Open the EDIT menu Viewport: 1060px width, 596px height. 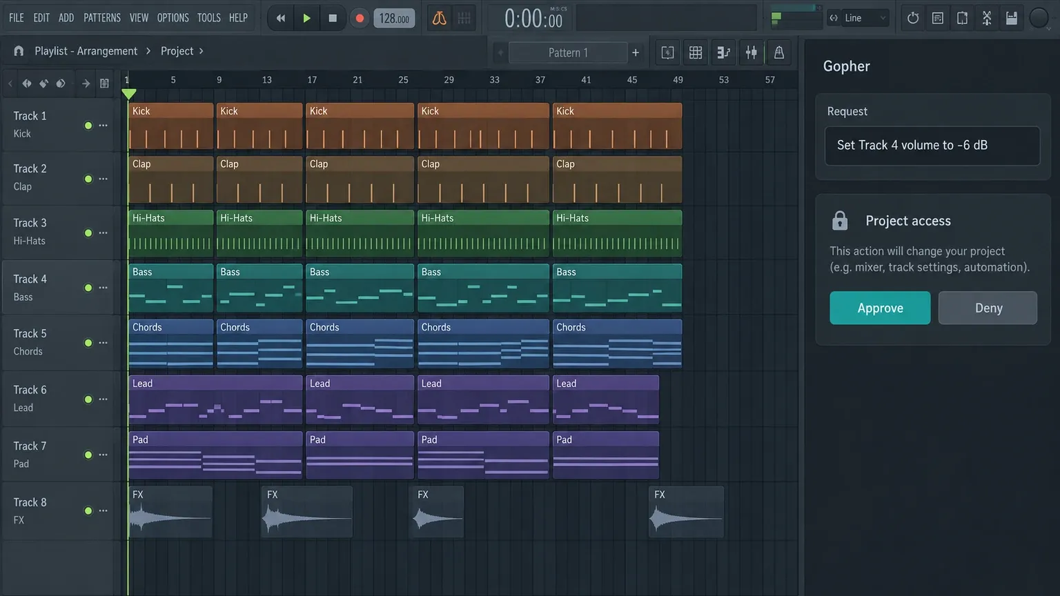click(x=41, y=18)
